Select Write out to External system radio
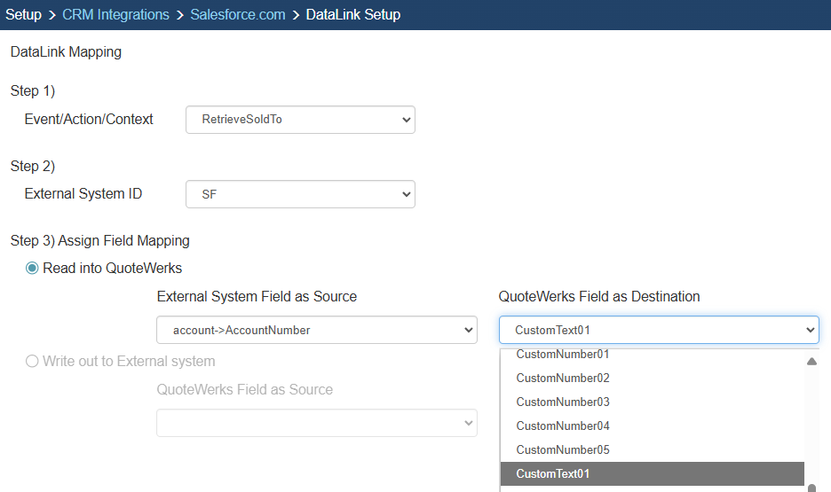 click(33, 361)
